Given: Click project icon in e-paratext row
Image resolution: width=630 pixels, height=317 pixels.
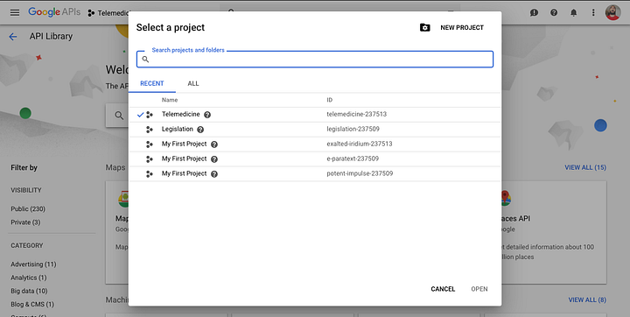Looking at the screenshot, I should pyautogui.click(x=150, y=159).
